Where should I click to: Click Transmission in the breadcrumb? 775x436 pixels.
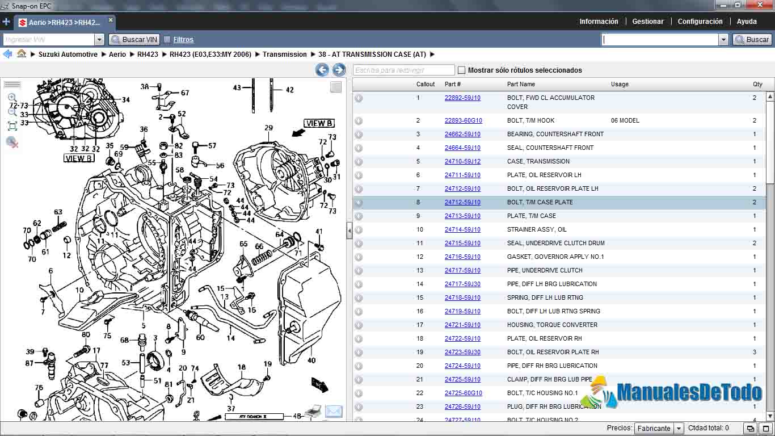285,54
